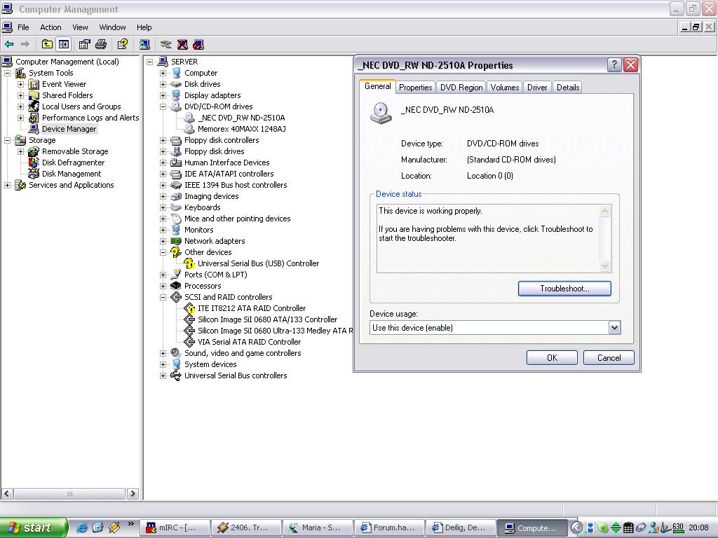Select the ITE IT8212 ATA RAID Controller device
The width and height of the screenshot is (718, 538).
[251, 308]
